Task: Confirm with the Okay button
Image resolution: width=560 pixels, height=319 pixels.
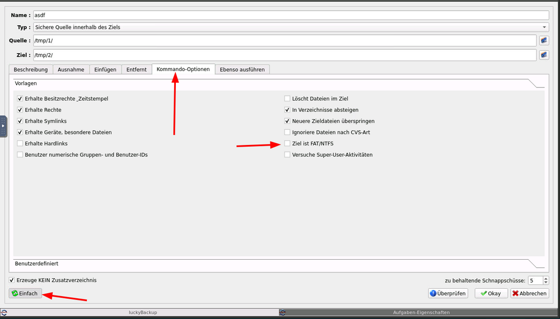Action: tap(491, 293)
